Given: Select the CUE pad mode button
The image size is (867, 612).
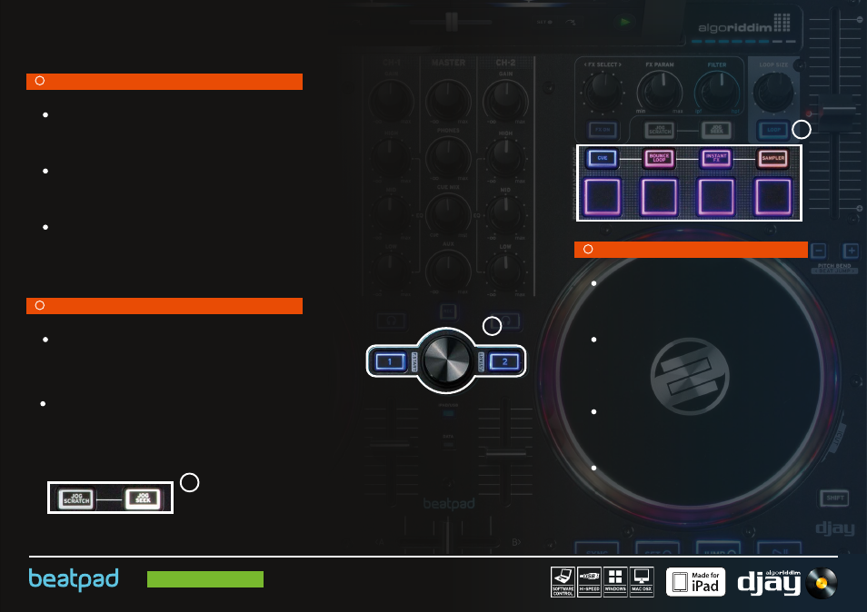Looking at the screenshot, I should 603,158.
